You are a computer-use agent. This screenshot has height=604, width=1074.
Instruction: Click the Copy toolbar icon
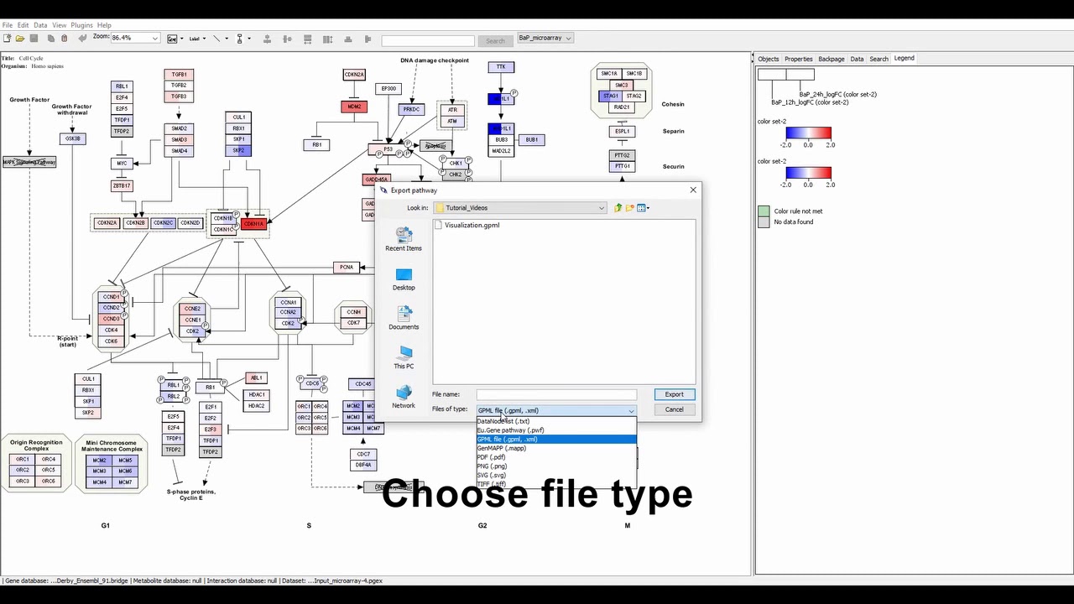coord(51,38)
